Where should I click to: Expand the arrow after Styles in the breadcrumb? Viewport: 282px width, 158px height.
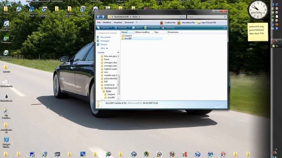(x=139, y=17)
